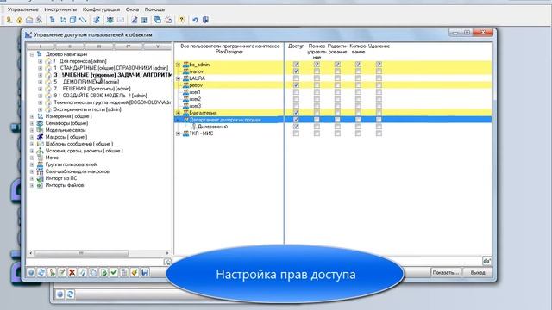Click the yellow circle up-arrow toolbar icon
This screenshot has width=552, height=310.
[19, 20]
